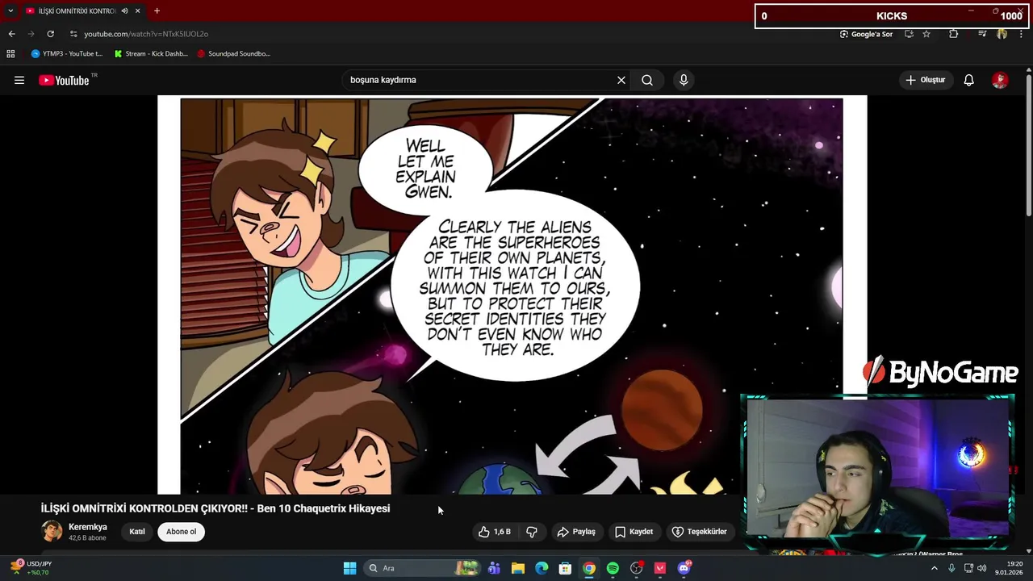Viewport: 1033px width, 581px height.
Task: Like the video with thumbs-up 1,6 B
Action: [x=495, y=532]
